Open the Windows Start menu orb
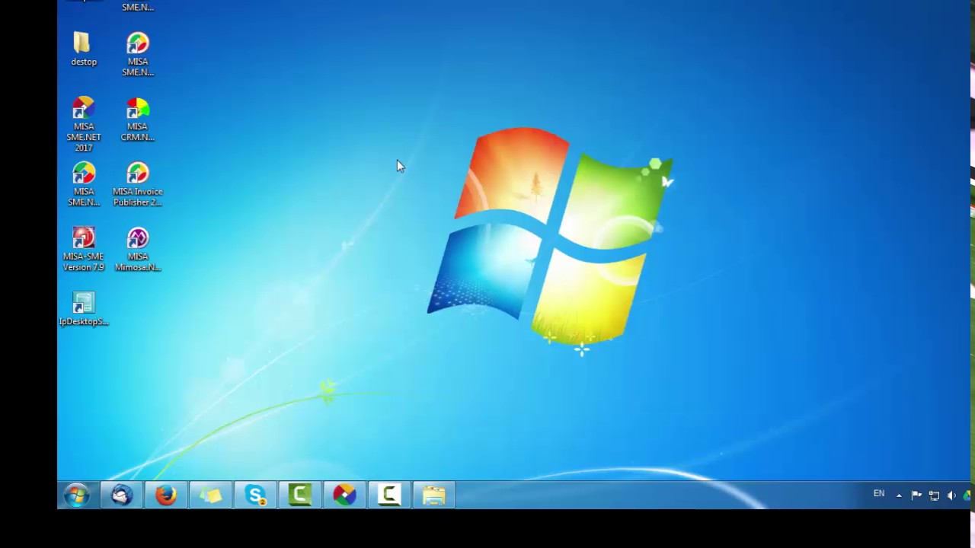The height and width of the screenshot is (548, 975). (77, 495)
